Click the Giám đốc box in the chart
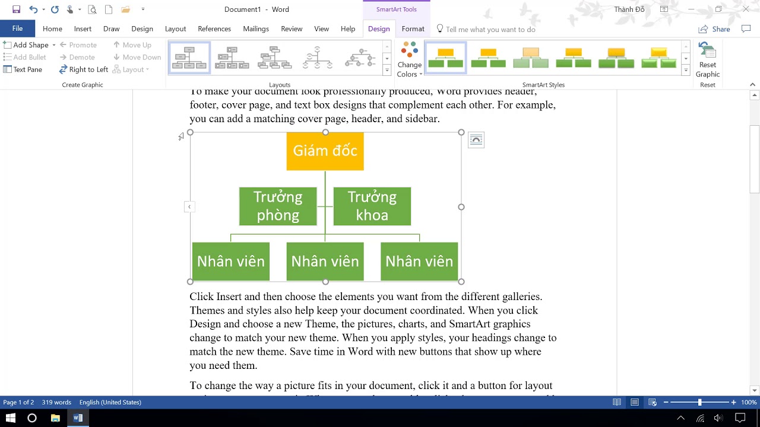This screenshot has width=760, height=427. [325, 151]
